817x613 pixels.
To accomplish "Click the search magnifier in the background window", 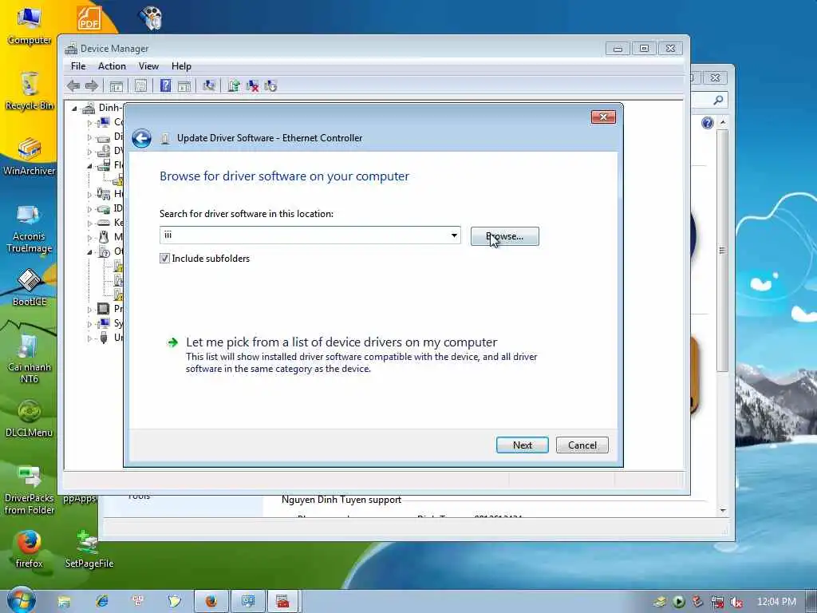I will [x=718, y=100].
